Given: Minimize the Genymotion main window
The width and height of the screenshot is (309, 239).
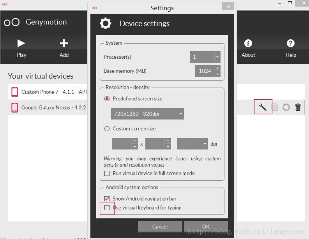Looking at the screenshot, I should tap(279, 4).
